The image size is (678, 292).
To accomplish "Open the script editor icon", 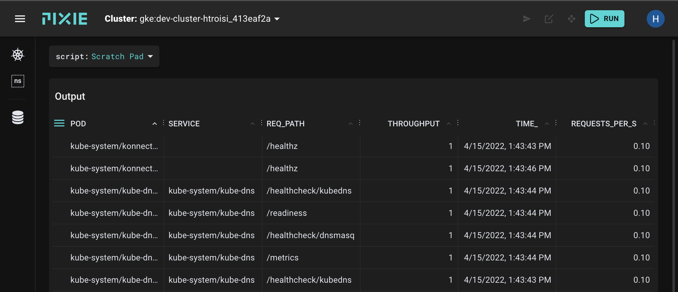I will pos(549,19).
